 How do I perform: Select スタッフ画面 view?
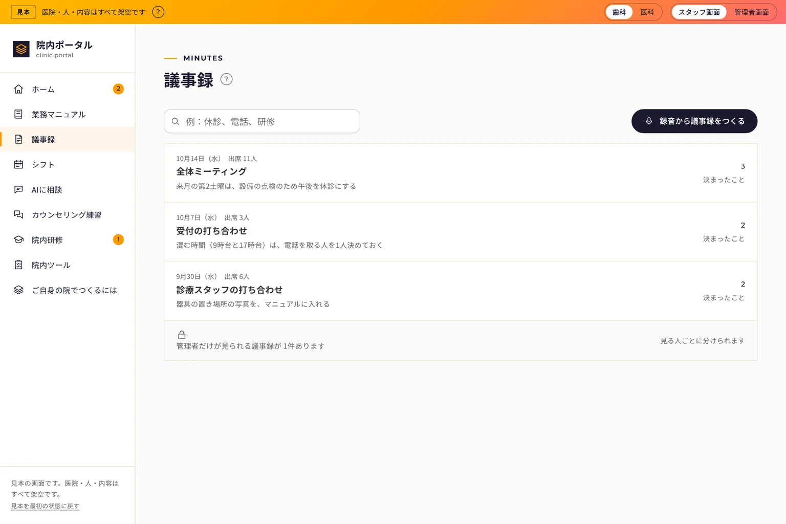point(699,12)
